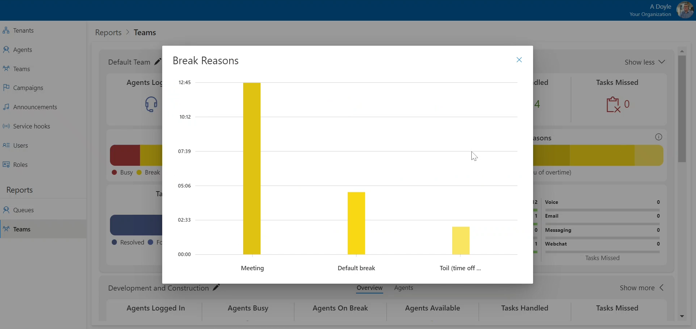Click the Messaging tasks missed row
This screenshot has width=696, height=329.
(602, 233)
